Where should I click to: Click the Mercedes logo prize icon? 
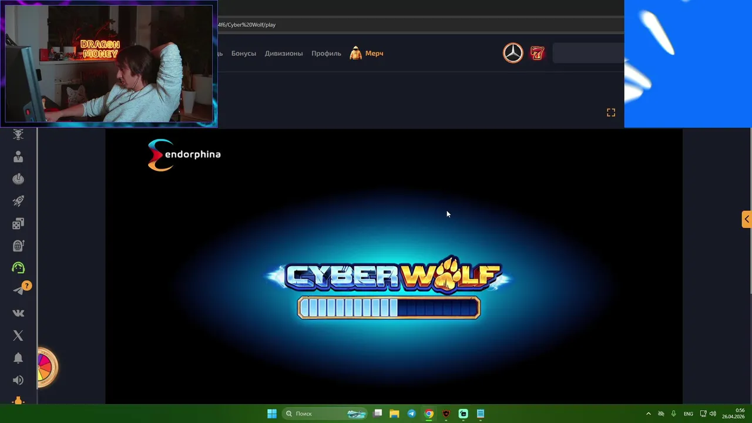(x=513, y=53)
